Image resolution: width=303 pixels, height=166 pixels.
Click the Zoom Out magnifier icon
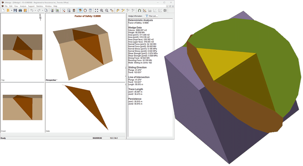[x=107, y=10]
